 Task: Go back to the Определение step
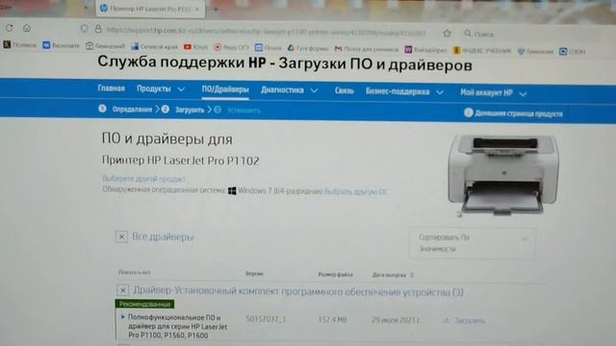(132, 110)
